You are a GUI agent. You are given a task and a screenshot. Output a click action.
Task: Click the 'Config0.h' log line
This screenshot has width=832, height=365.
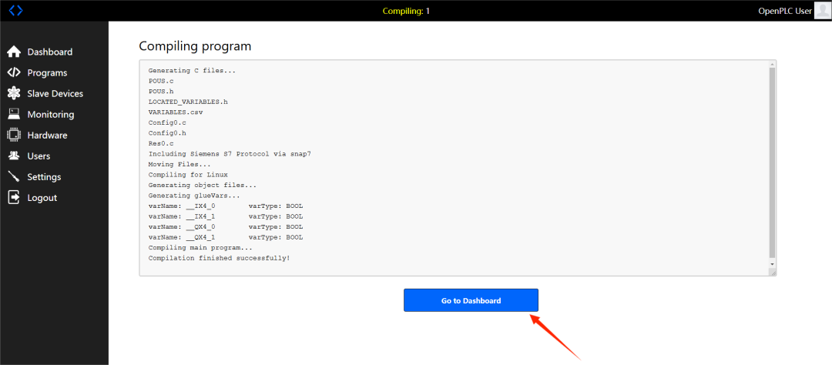pyautogui.click(x=167, y=133)
